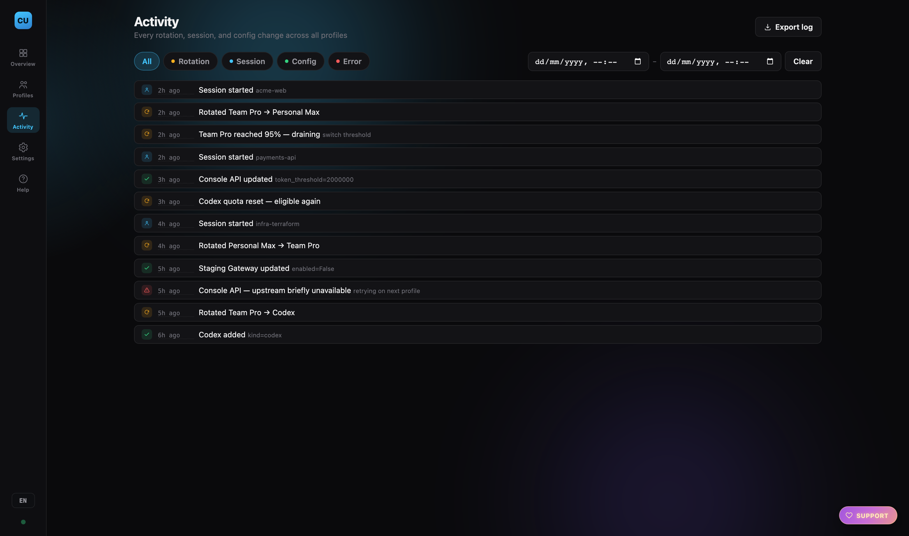Show All activity events

point(147,61)
